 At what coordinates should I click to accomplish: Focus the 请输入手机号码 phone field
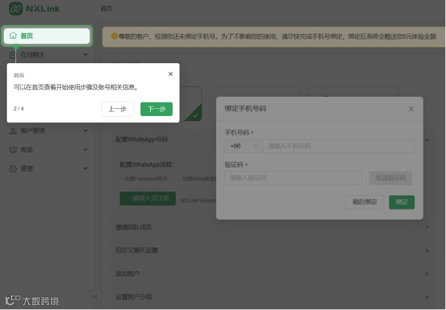(339, 146)
